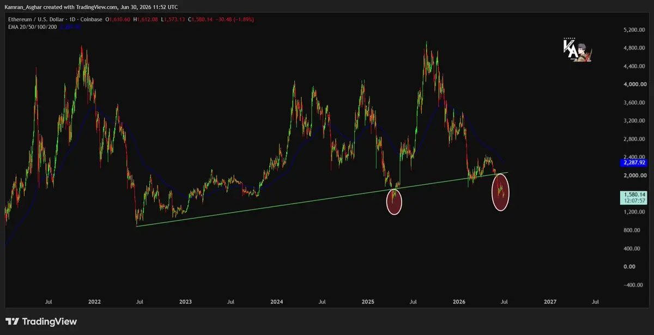Click the 2025 label on time axis
This screenshot has width=654, height=335.
pos(368,301)
